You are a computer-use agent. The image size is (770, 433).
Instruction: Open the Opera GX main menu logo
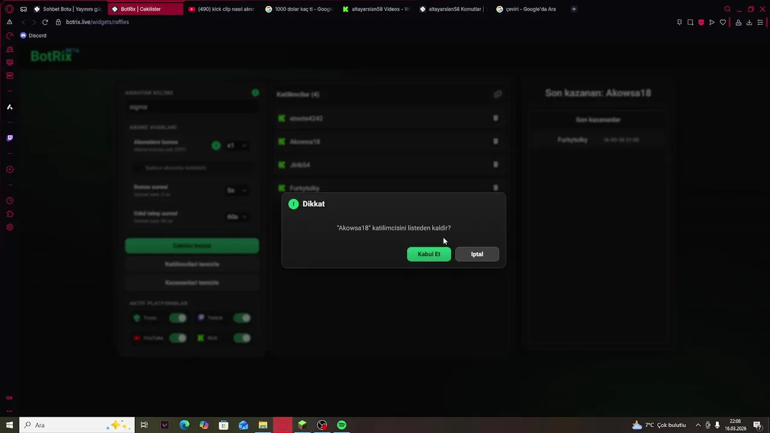[x=9, y=9]
